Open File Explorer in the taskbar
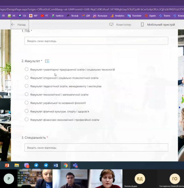Screen dimensions: 184x188 coord(17,165)
